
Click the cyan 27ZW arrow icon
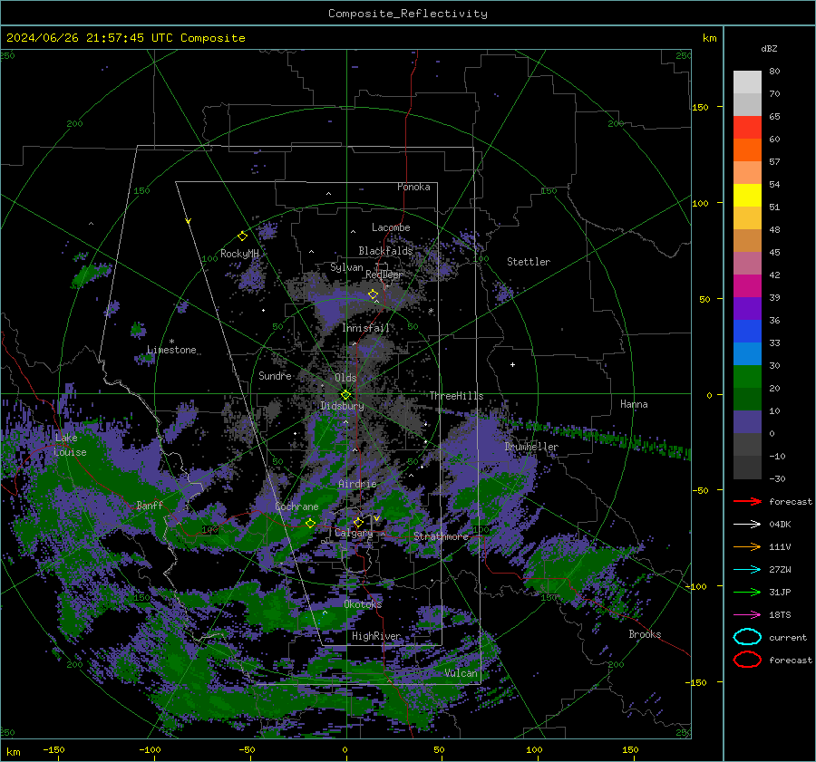747,570
